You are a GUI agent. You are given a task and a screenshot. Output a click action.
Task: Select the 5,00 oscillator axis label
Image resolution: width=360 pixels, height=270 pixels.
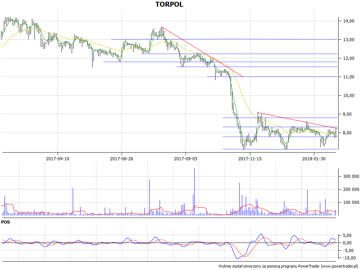pos(347,236)
